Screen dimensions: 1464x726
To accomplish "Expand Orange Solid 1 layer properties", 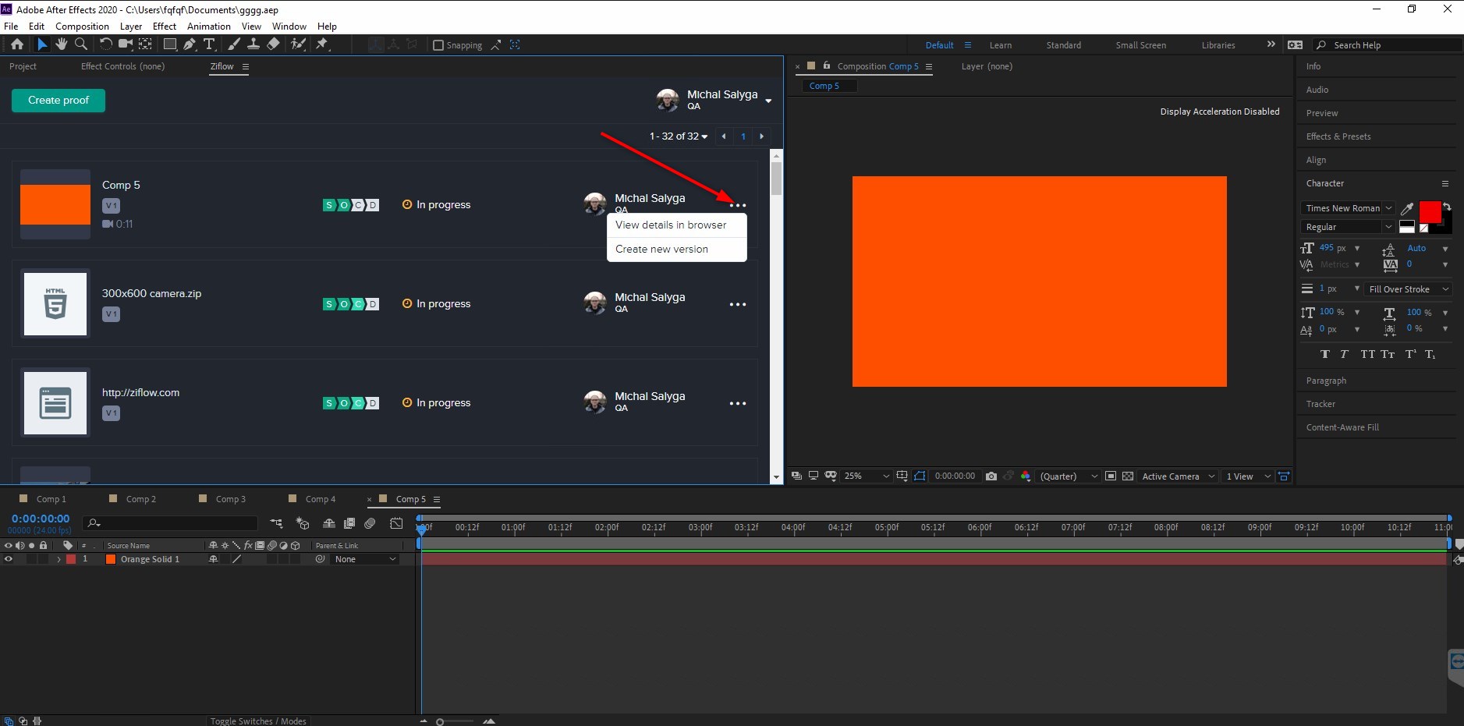I will (x=58, y=559).
